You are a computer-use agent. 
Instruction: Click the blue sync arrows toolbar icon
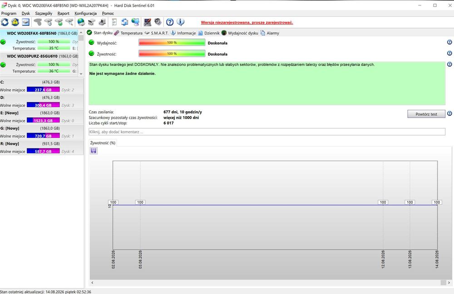coord(124,22)
